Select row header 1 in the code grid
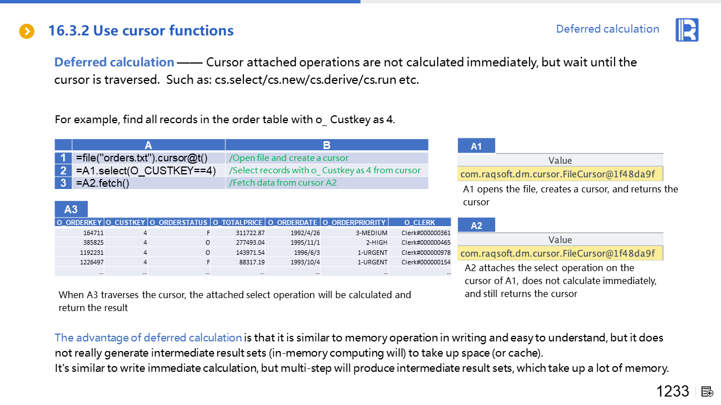Image resolution: width=721 pixels, height=405 pixels. click(63, 158)
